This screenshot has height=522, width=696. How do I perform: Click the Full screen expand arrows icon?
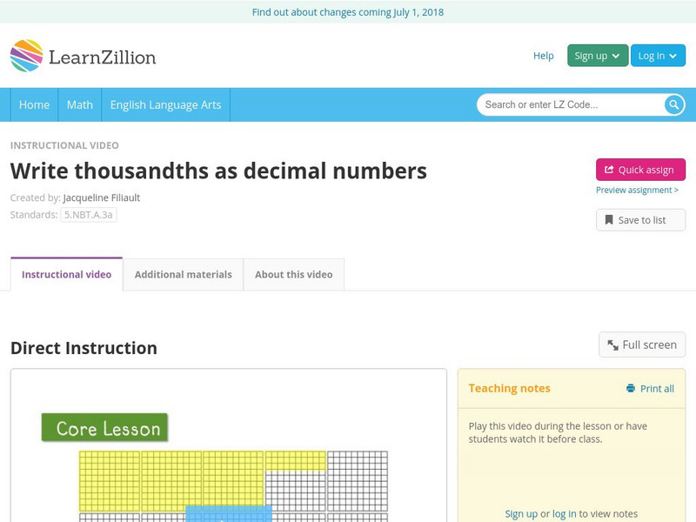(612, 345)
